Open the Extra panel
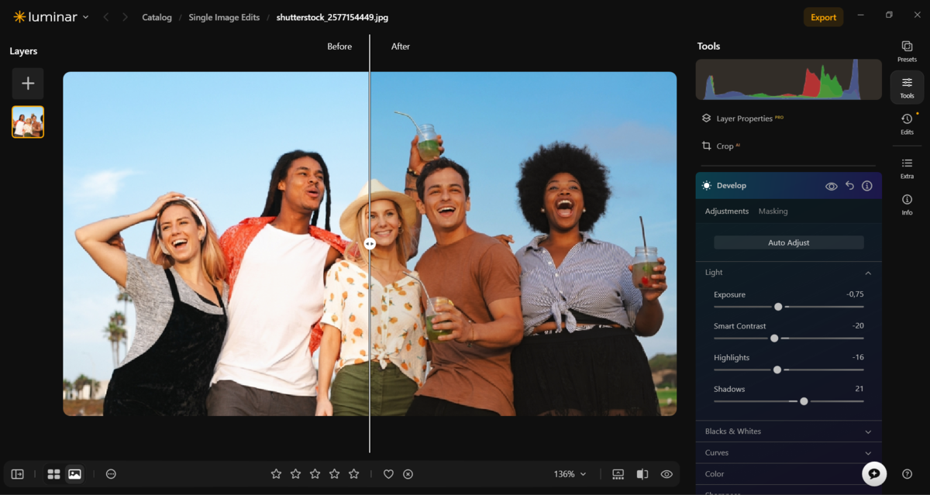Image resolution: width=930 pixels, height=495 pixels. [907, 167]
